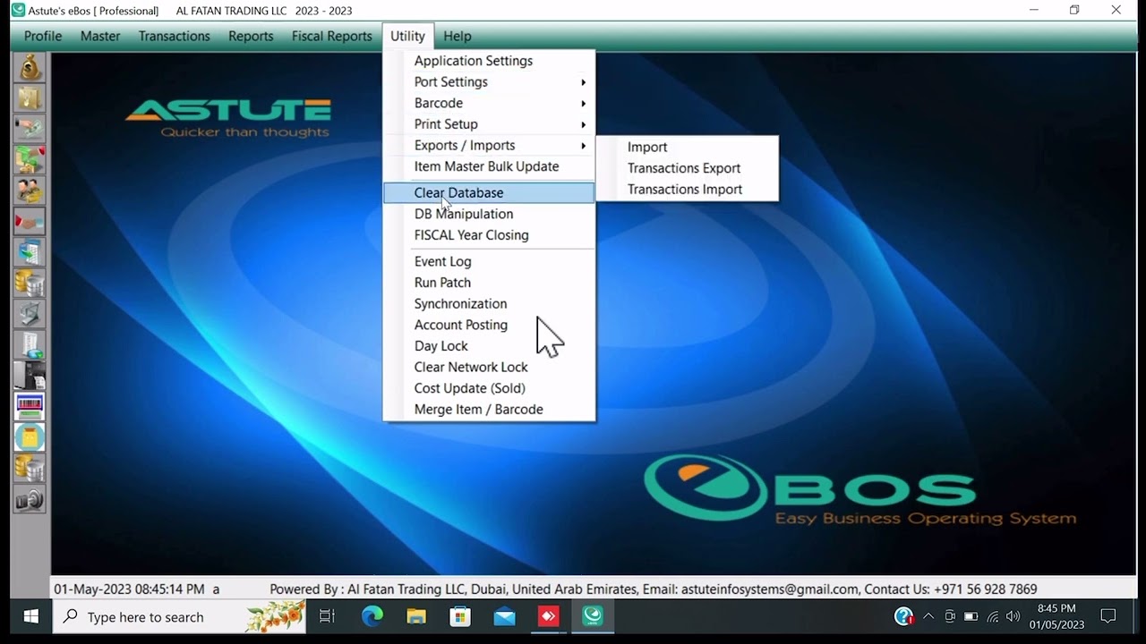The width and height of the screenshot is (1146, 644).
Task: Collapse the Utility menu
Action: (407, 36)
